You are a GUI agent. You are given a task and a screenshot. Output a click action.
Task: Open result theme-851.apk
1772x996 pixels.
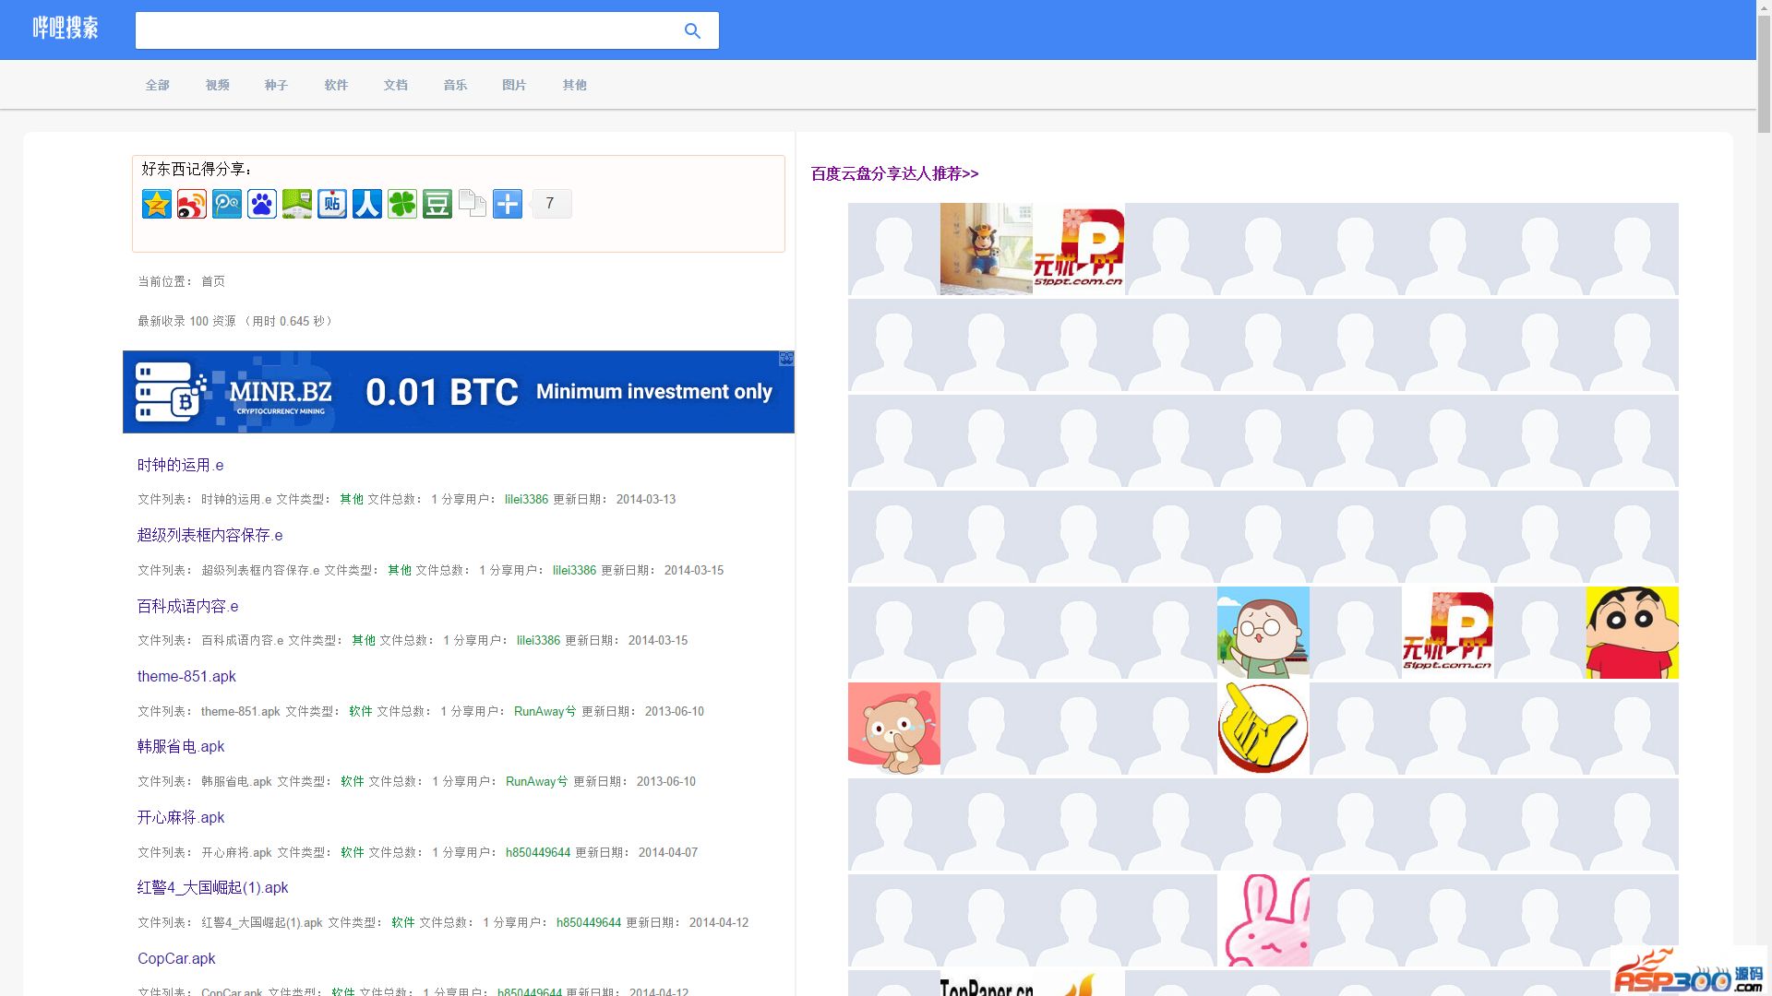click(x=186, y=676)
